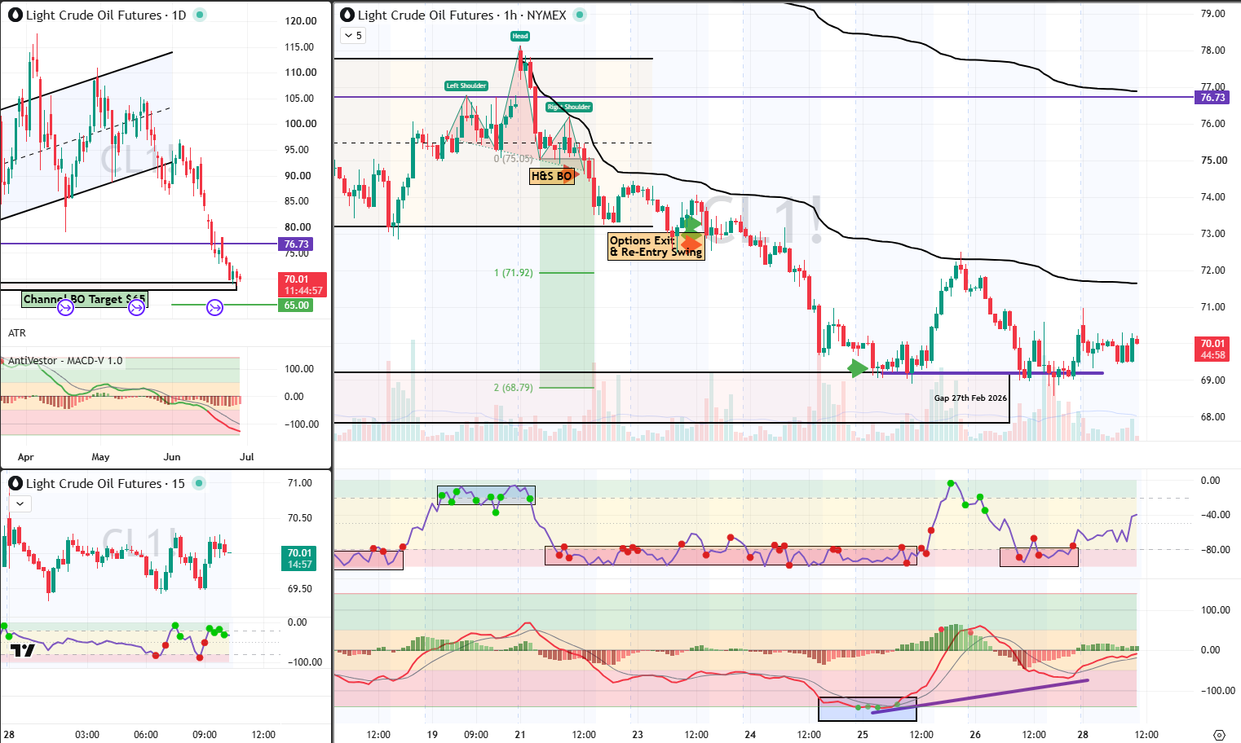Click the orange arrow marker above Options Exit label
This screenshot has width=1241, height=743.
(x=691, y=243)
